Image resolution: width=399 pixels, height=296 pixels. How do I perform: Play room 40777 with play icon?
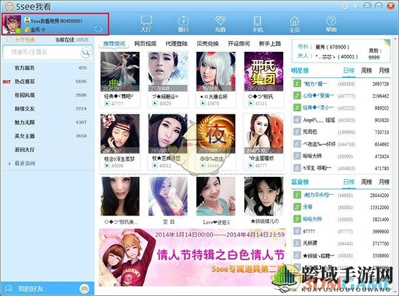[x=251, y=166]
